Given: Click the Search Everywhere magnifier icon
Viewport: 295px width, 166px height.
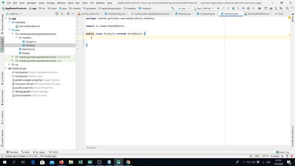Looking at the screenshot, I should point(287,8).
